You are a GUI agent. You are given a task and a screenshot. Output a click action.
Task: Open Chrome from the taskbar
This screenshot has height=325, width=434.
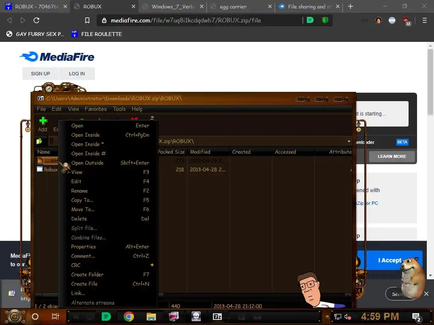(129, 317)
